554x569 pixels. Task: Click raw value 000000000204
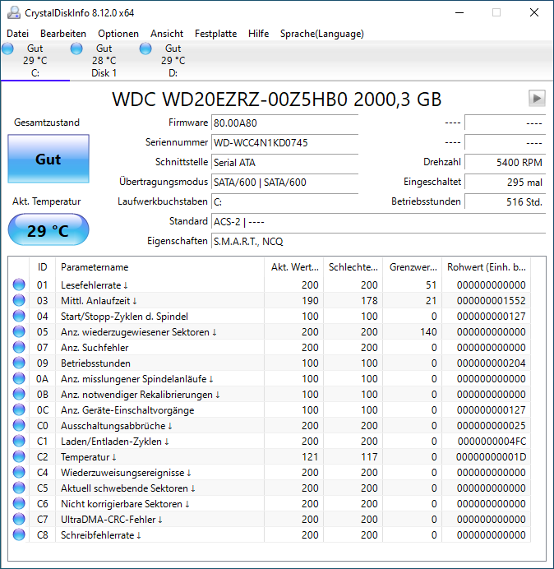491,363
